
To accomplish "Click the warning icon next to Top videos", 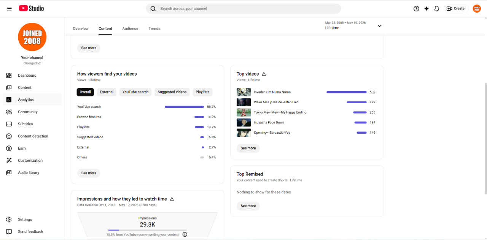I will tap(264, 74).
